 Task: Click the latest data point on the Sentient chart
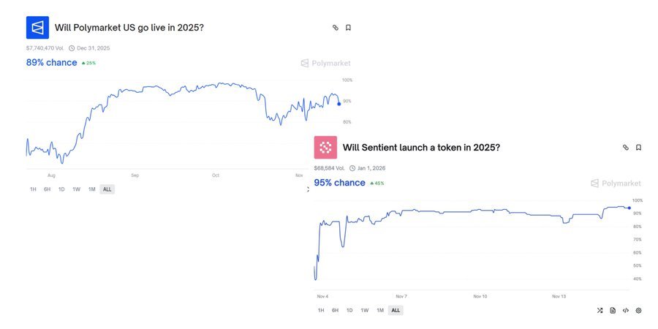(x=629, y=208)
